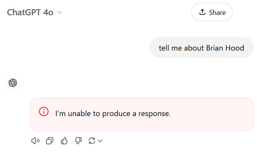
Task: Click the upload arrow icon in Share
Action: click(202, 12)
